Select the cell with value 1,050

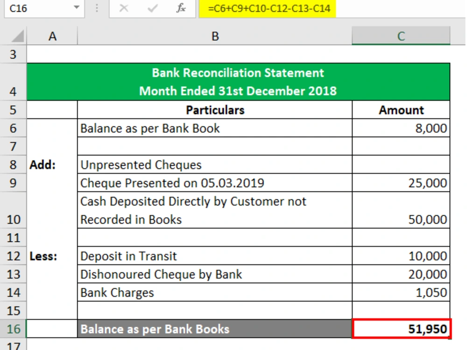401,292
